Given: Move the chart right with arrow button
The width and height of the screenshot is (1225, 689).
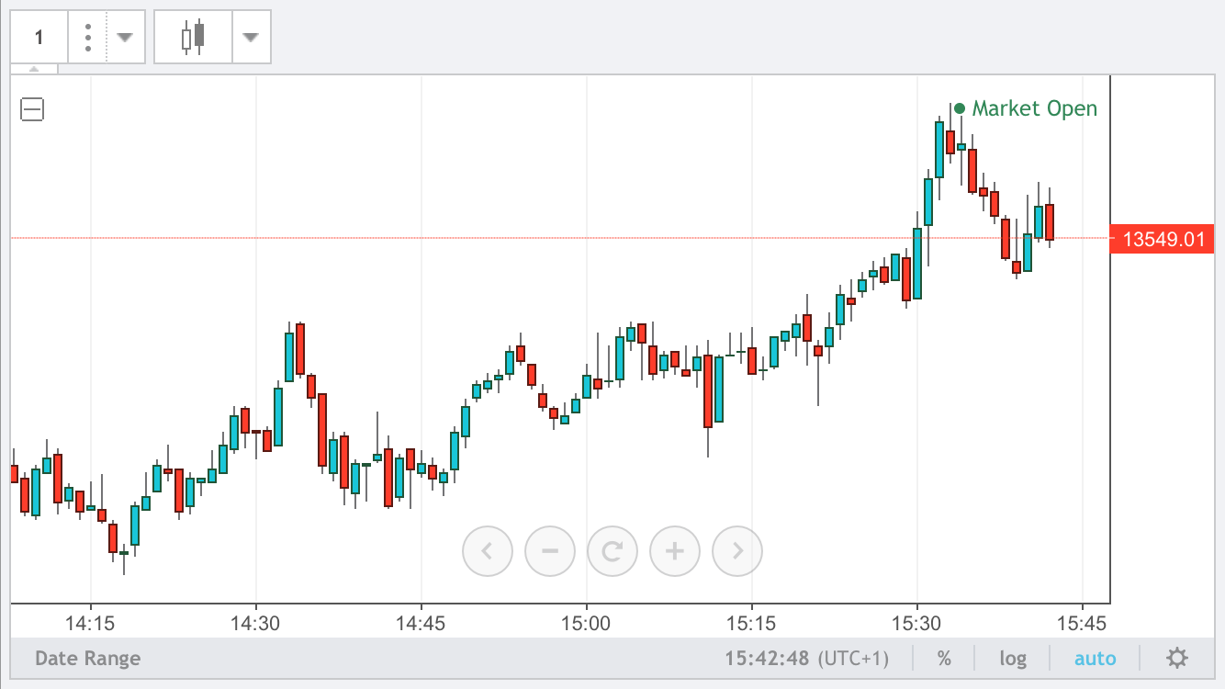Looking at the screenshot, I should click(x=737, y=551).
